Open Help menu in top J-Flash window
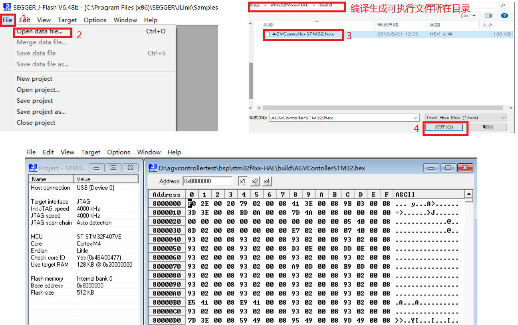Image resolution: width=518 pixels, height=325 pixels. point(151,20)
